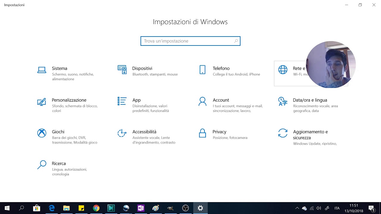Launch Google Chrome from the taskbar

click(96, 208)
